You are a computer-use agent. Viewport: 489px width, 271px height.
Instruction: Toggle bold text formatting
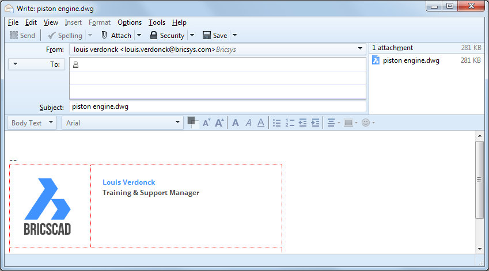235,123
